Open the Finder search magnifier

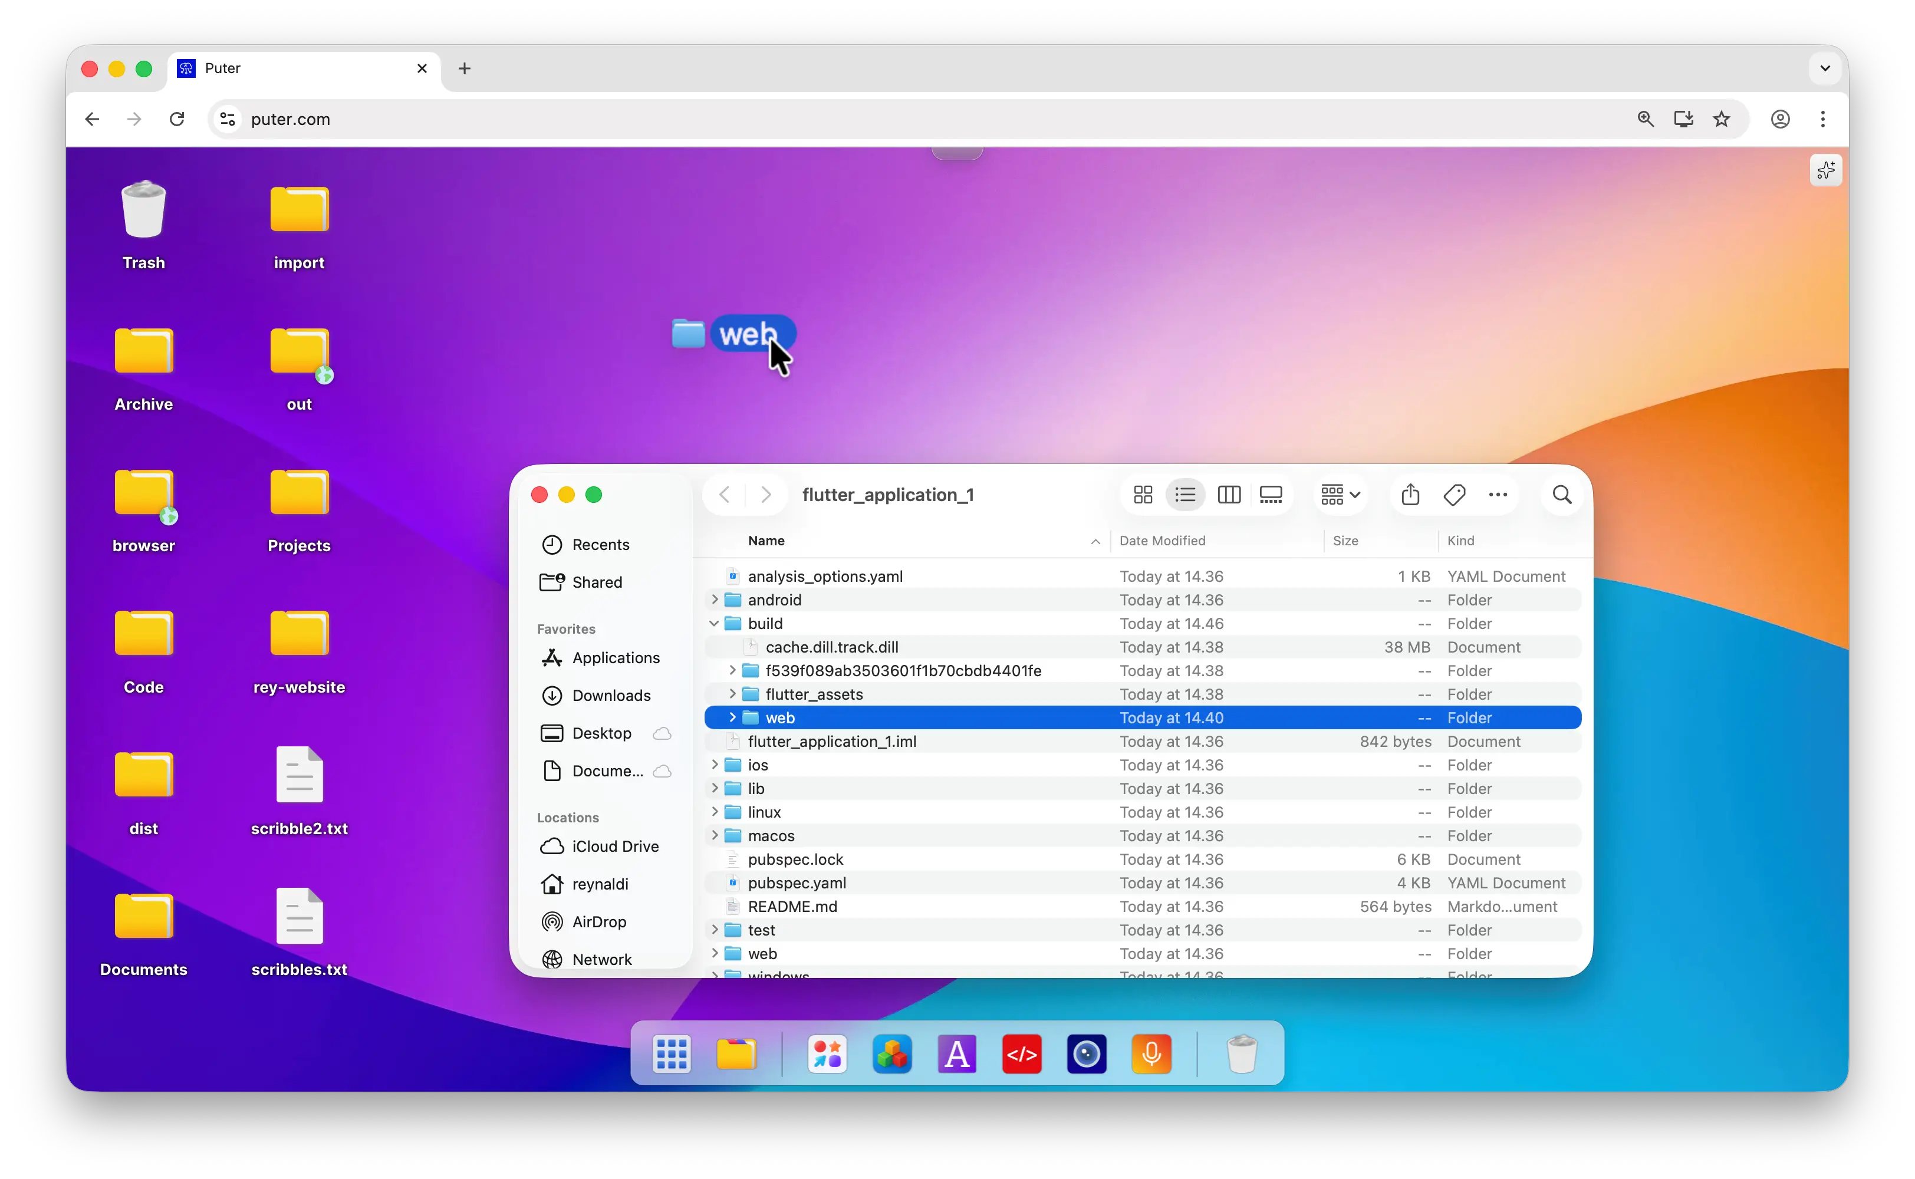pos(1562,495)
